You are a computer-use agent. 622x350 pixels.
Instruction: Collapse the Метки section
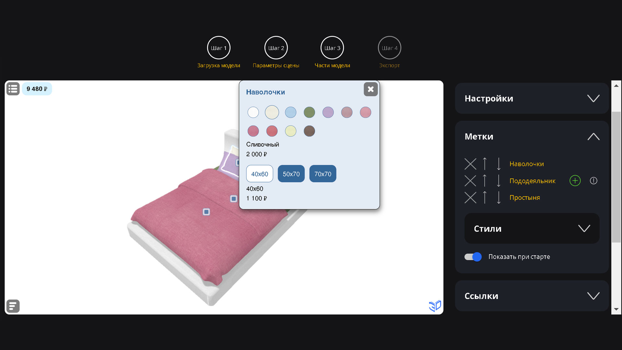[x=593, y=136]
